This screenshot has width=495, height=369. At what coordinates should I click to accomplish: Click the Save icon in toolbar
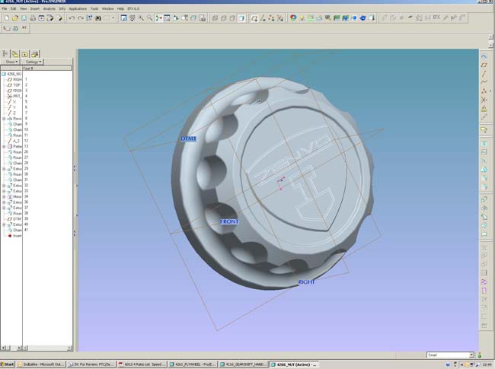24,18
